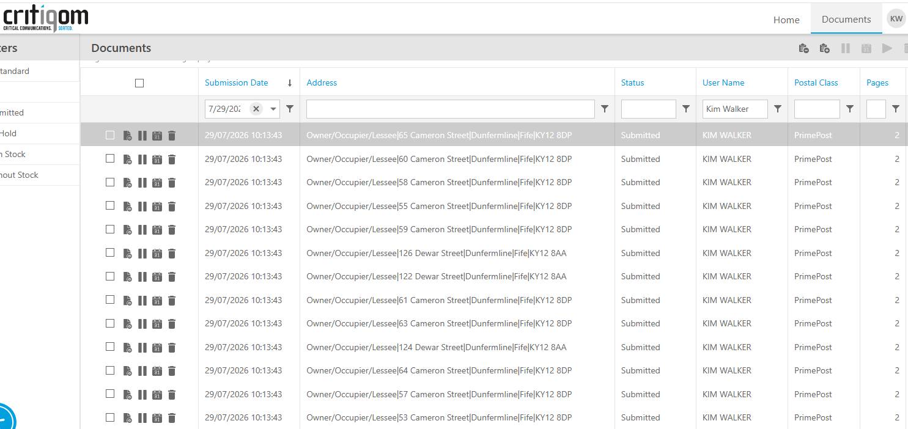Click the Status filter text box

649,109
